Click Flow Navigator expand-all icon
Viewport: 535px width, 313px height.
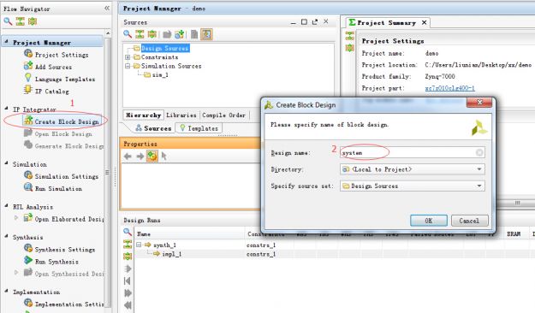tap(21, 21)
